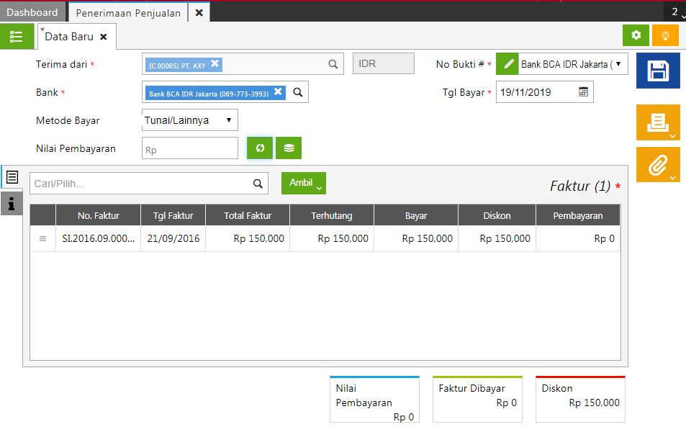This screenshot has width=686, height=427.
Task: Remove the PT. AXY customer tag
Action: click(x=215, y=63)
